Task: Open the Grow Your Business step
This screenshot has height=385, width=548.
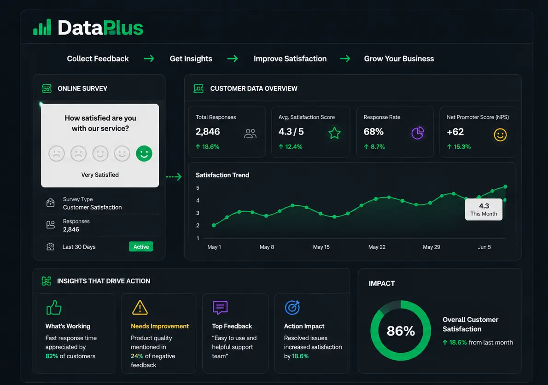Action: tap(399, 58)
